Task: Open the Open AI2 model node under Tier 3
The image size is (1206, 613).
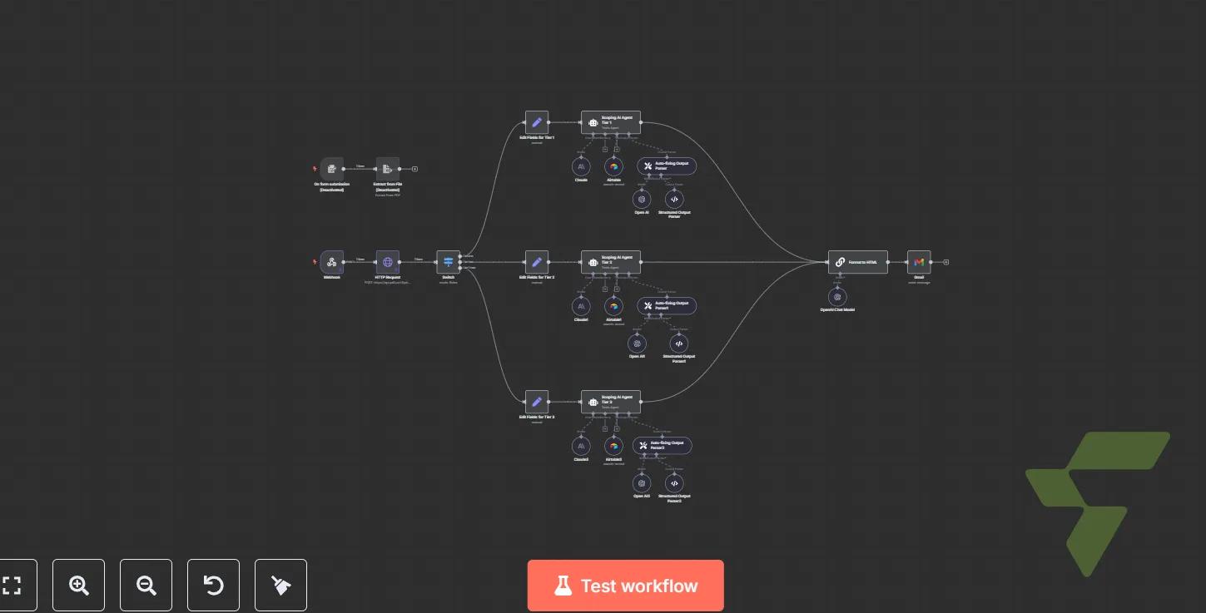Action: click(641, 482)
